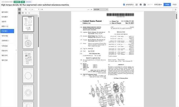The height and width of the screenshot is (107, 179).
Task: Show page thumbnails view icon
Action: (19, 13)
